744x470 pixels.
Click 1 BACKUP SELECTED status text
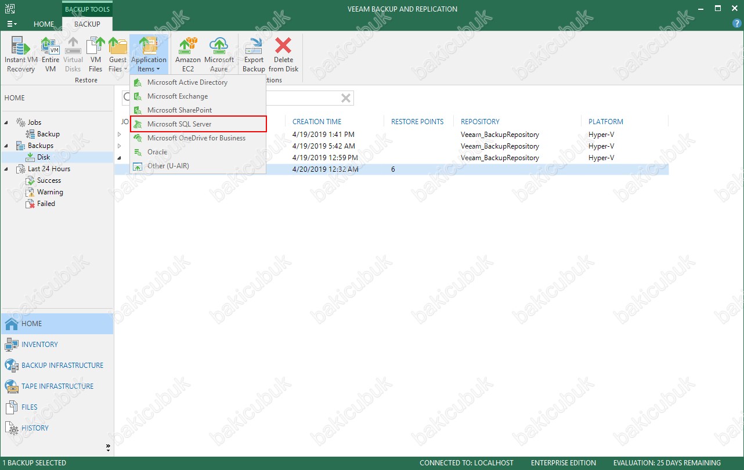tap(35, 463)
